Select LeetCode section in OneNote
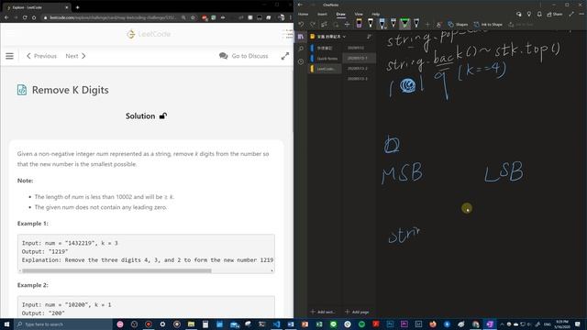The height and width of the screenshot is (330, 587). tap(325, 69)
